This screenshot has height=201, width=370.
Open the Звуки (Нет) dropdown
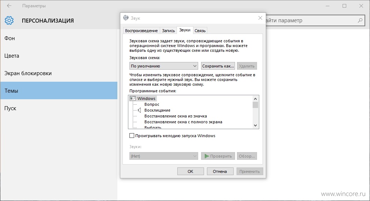(x=163, y=156)
